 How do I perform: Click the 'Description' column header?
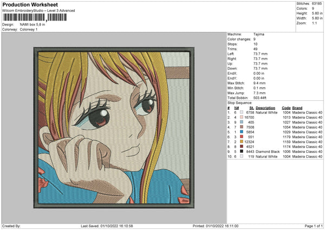click(265, 108)
